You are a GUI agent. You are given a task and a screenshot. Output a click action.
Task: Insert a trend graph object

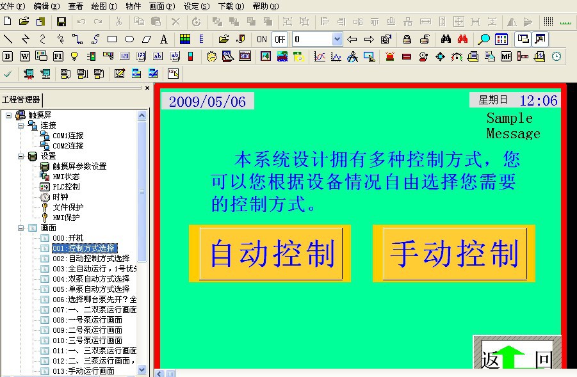click(319, 56)
